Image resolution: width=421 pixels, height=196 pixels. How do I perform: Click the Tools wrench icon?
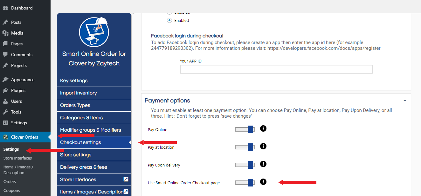[x=5, y=112]
